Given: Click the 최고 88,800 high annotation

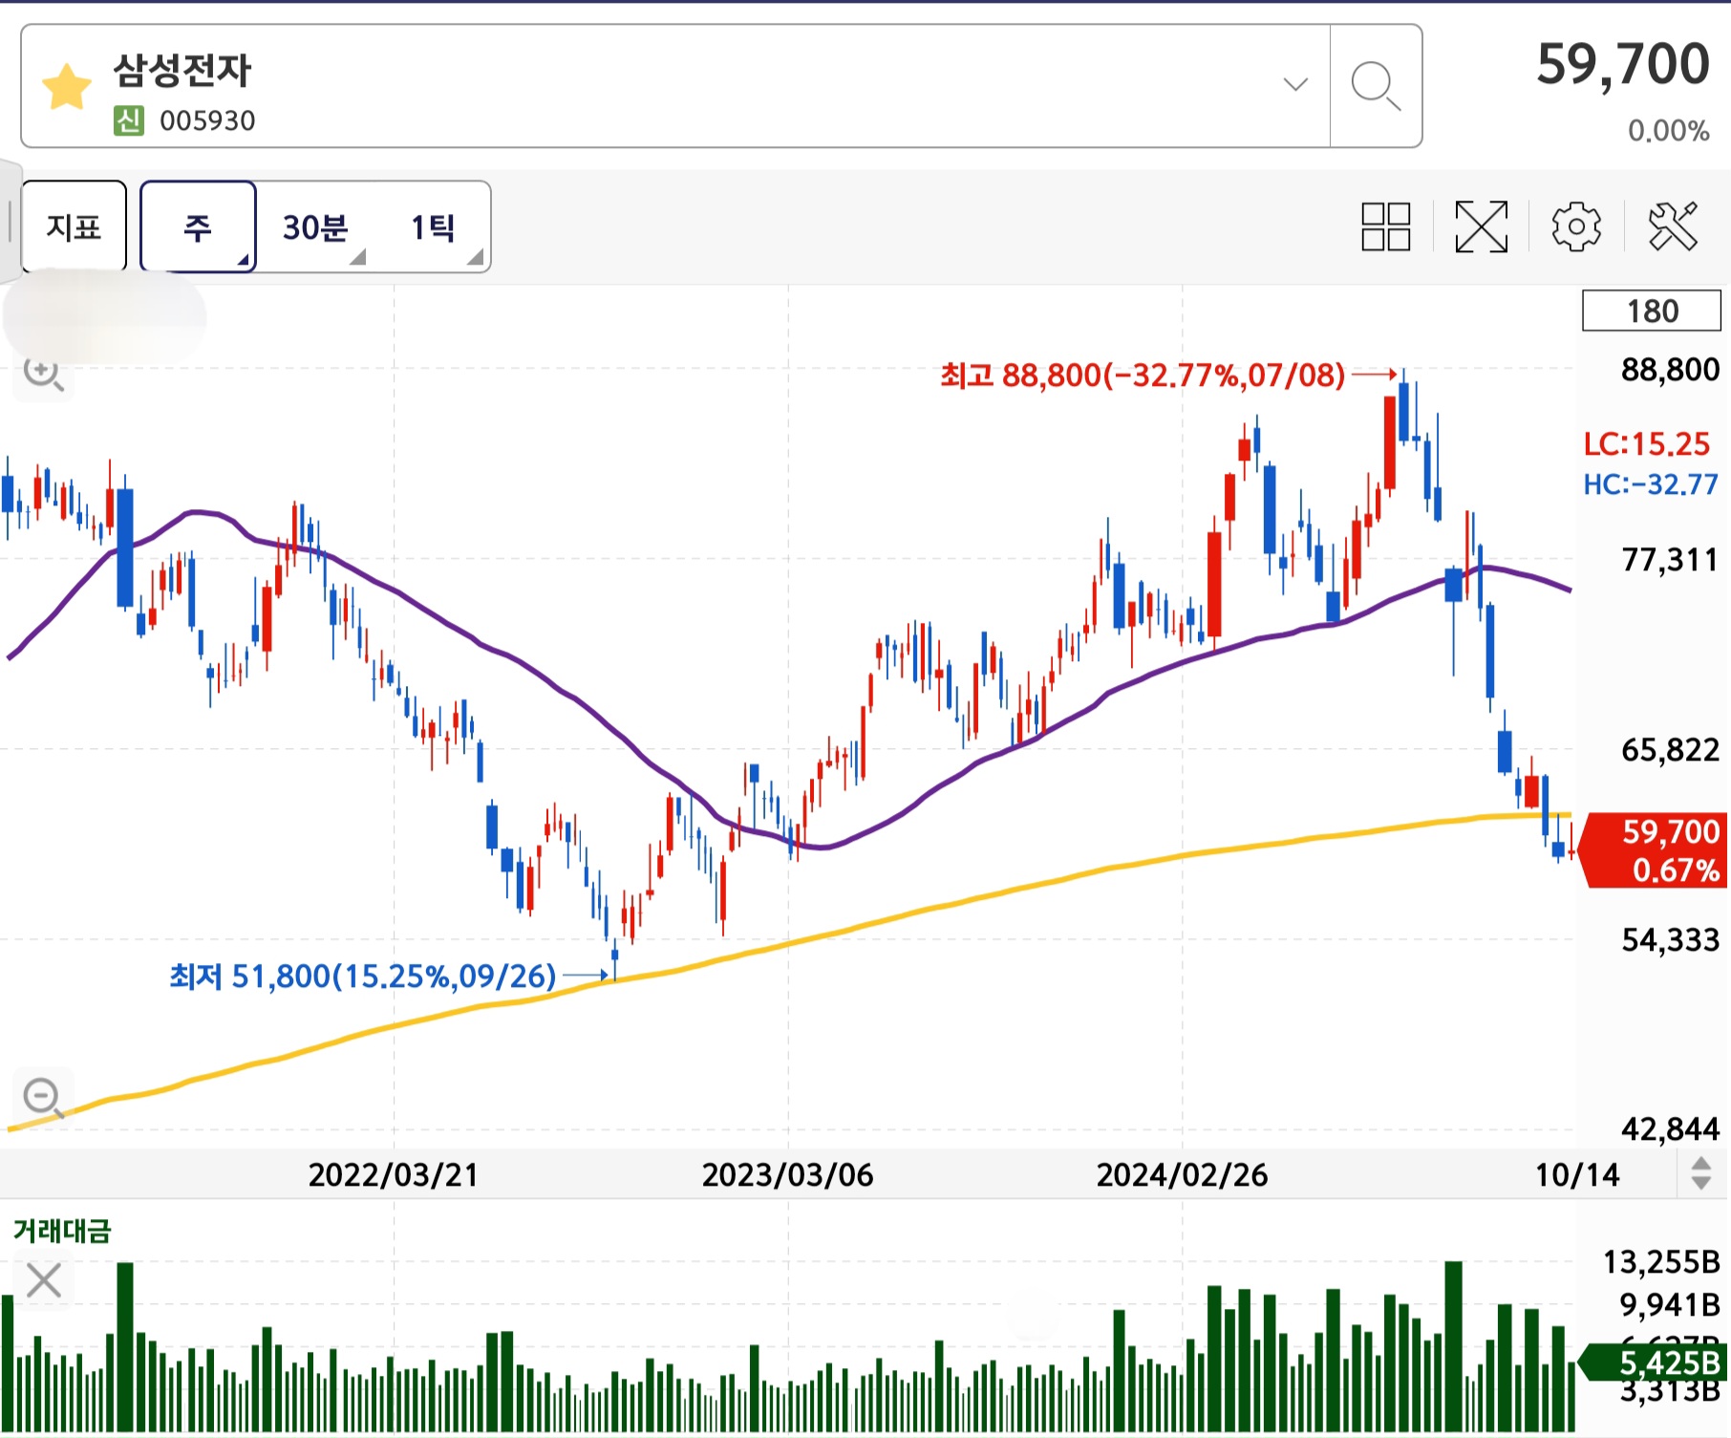Looking at the screenshot, I should pyautogui.click(x=1143, y=375).
